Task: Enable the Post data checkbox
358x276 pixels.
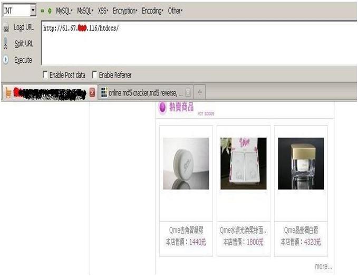Action: (45, 75)
